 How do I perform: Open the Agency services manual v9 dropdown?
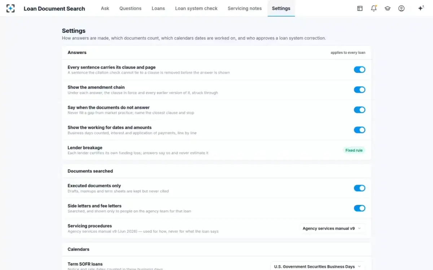(332, 228)
